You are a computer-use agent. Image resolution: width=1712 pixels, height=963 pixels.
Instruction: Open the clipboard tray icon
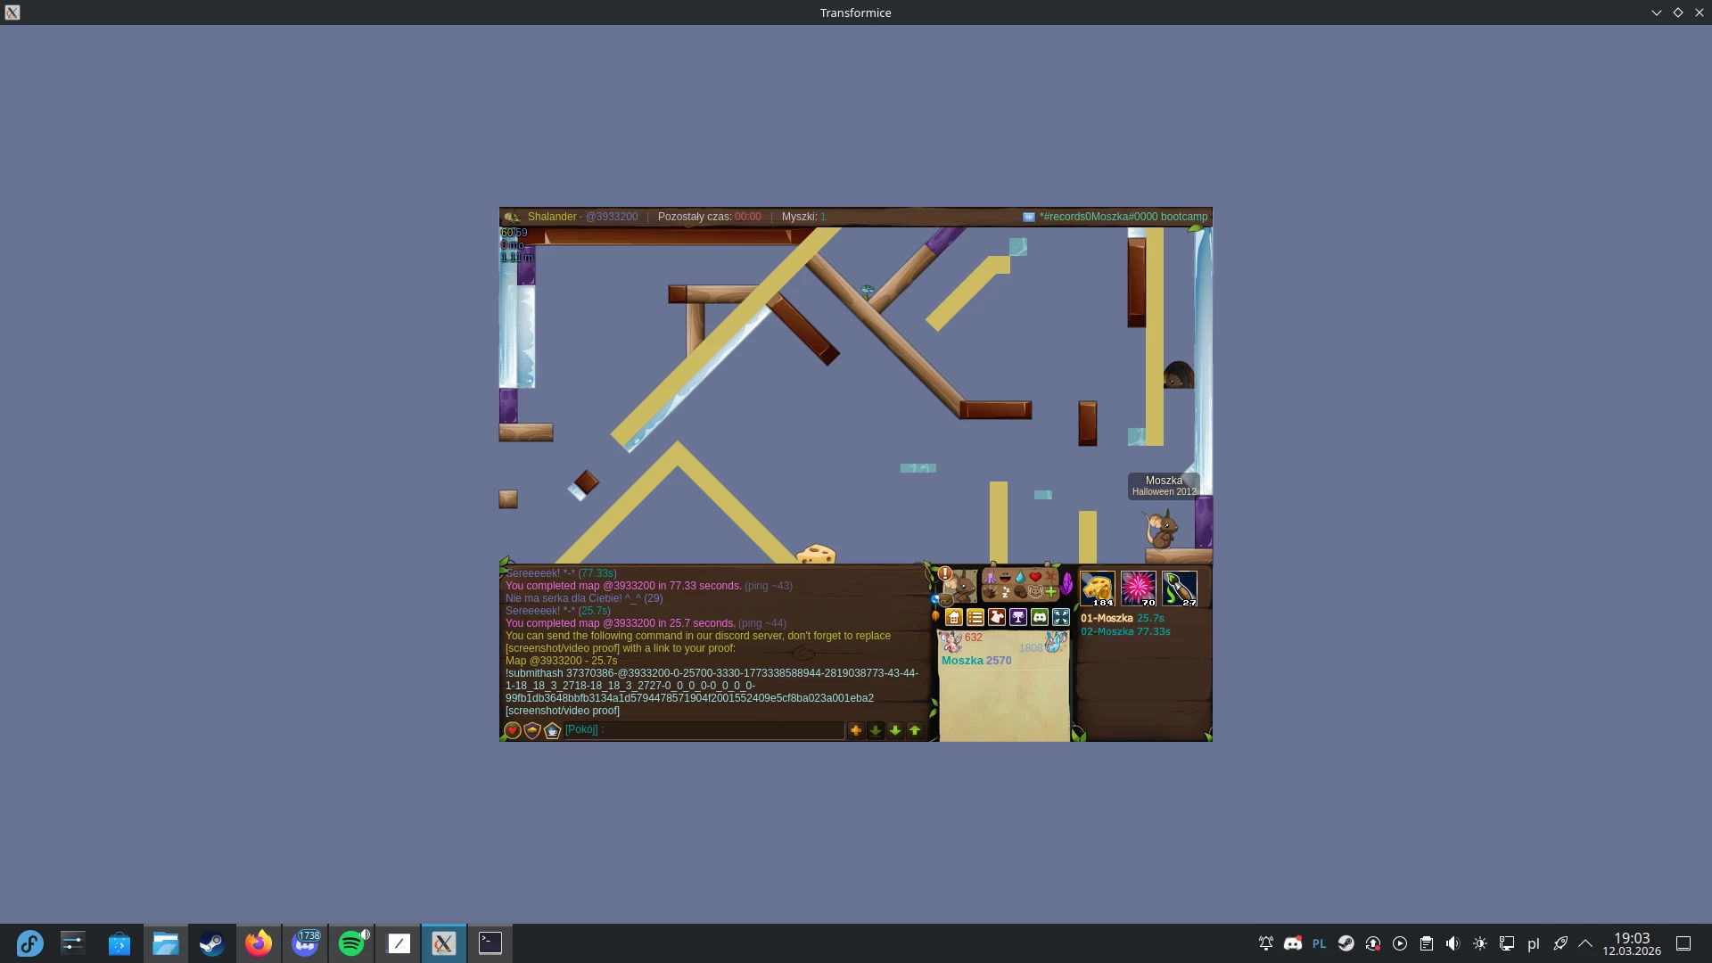pyautogui.click(x=1427, y=943)
